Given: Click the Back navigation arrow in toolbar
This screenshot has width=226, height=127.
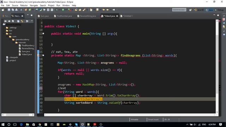Looking at the screenshot, I should click(107, 10).
